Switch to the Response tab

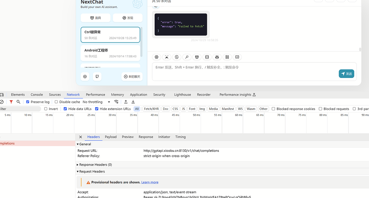tap(146, 137)
